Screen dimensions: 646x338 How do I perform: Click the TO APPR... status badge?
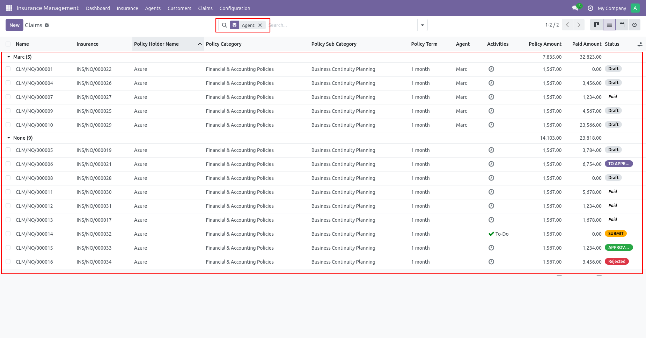point(619,164)
